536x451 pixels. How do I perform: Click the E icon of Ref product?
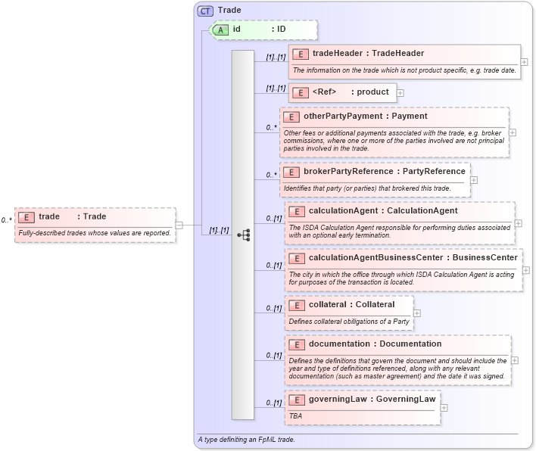coord(300,92)
